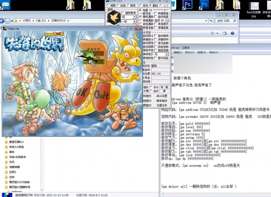The height and width of the screenshot is (197, 271).
Task: Enable the 自动回信 checkbox
Action: (155, 17)
